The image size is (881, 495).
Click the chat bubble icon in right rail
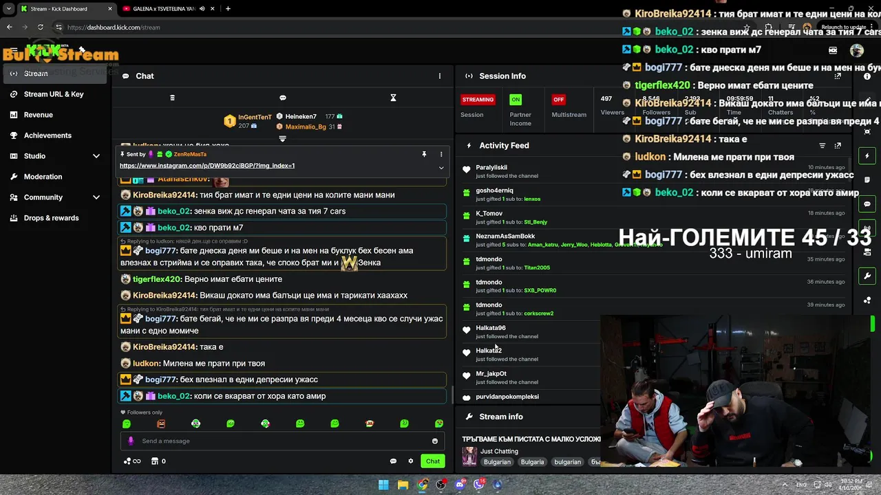[x=867, y=204]
